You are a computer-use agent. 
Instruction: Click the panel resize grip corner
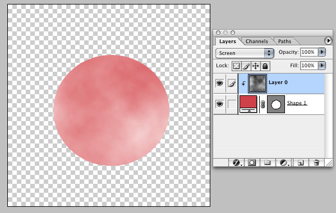329,163
